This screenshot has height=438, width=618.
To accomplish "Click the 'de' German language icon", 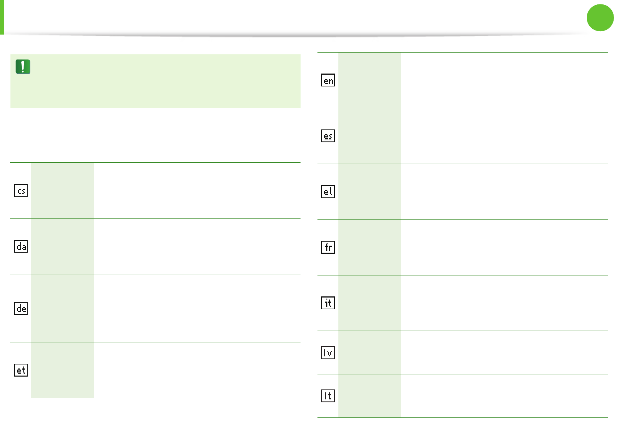I will (x=21, y=308).
